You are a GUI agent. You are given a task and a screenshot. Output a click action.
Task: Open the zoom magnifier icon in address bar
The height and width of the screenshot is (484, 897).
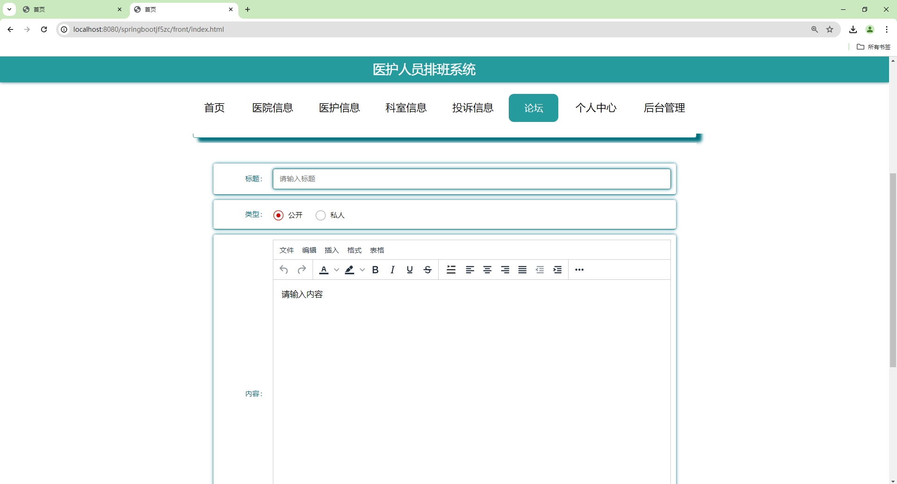tap(815, 29)
